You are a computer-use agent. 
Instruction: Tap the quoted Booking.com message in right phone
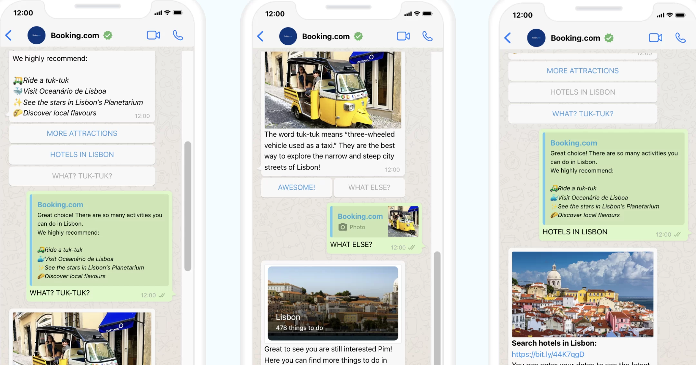[614, 178]
